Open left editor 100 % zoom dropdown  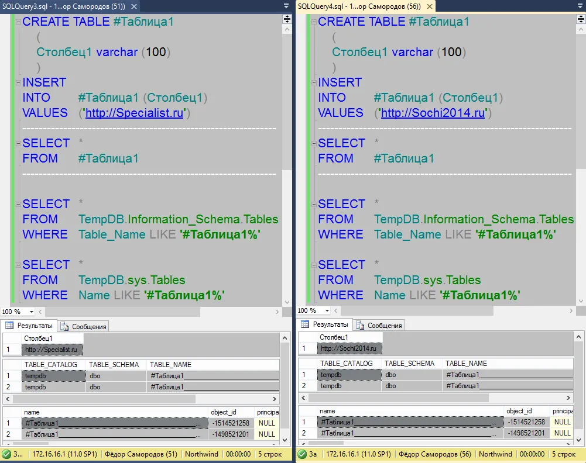pos(32,312)
